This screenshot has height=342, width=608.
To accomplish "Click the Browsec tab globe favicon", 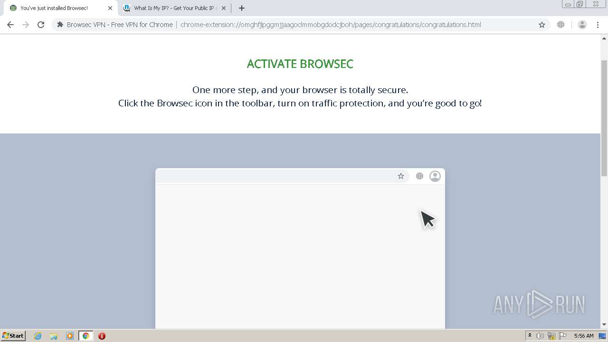I will coord(13,8).
